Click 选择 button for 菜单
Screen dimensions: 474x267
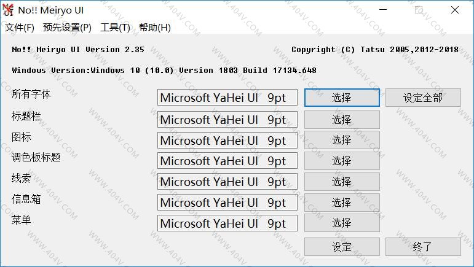coord(342,223)
